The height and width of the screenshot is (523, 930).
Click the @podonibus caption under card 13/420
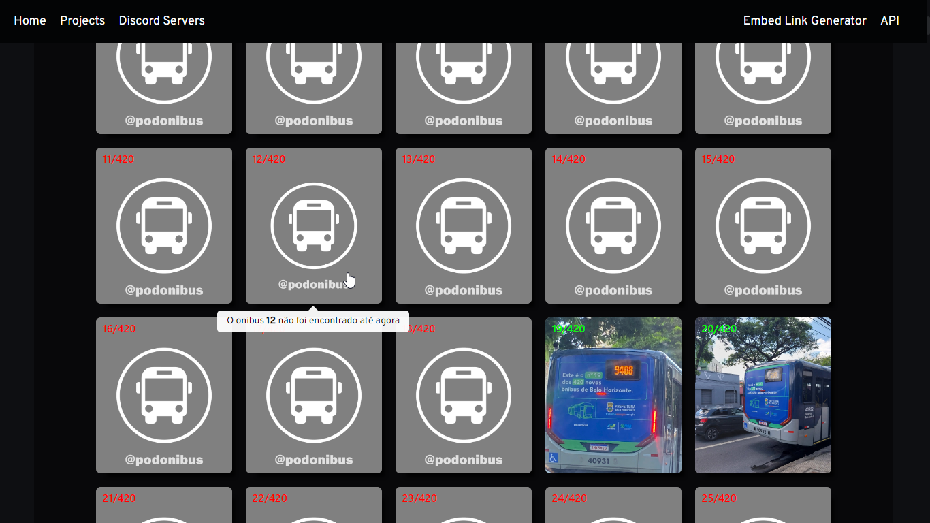click(464, 290)
